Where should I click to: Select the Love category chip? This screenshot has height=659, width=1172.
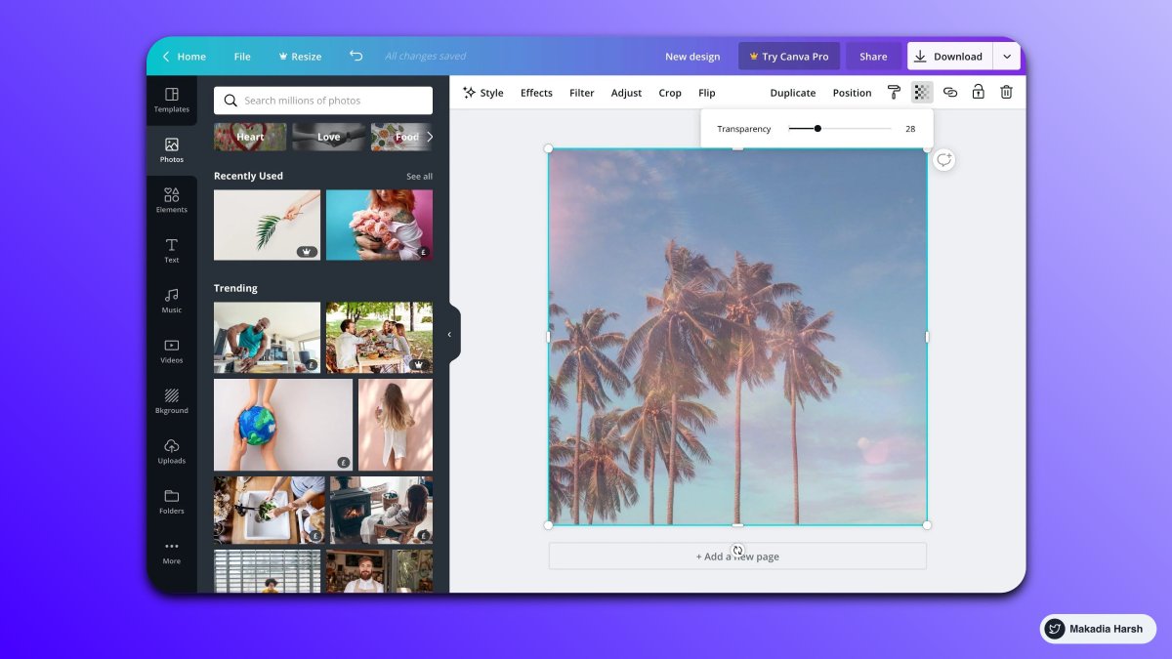(329, 137)
